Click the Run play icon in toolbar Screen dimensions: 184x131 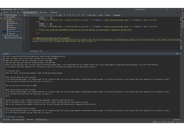(x=149, y=10)
